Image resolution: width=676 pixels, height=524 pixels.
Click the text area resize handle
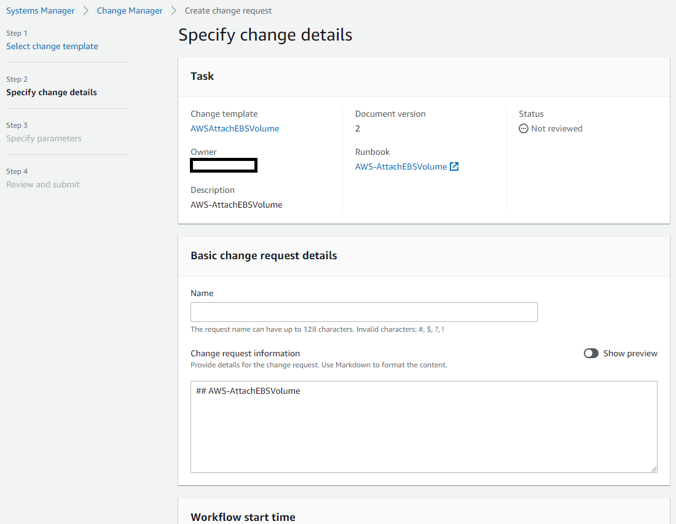click(x=653, y=469)
